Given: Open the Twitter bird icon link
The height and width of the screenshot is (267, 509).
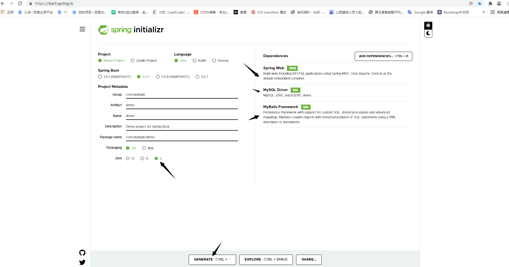Looking at the screenshot, I should 82,262.
